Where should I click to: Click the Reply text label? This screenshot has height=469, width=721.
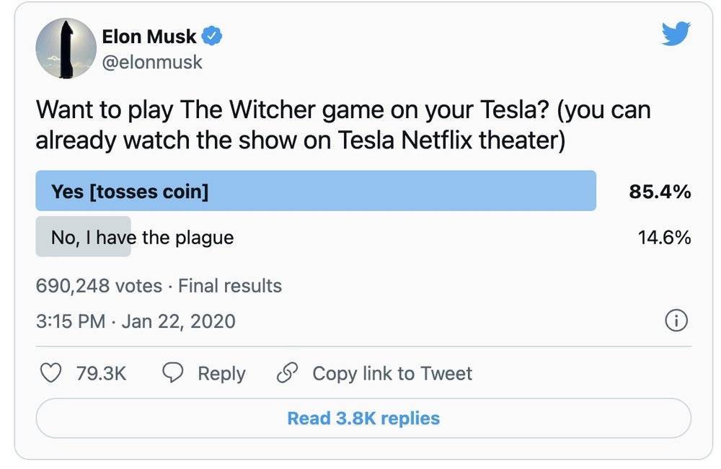coord(221,373)
